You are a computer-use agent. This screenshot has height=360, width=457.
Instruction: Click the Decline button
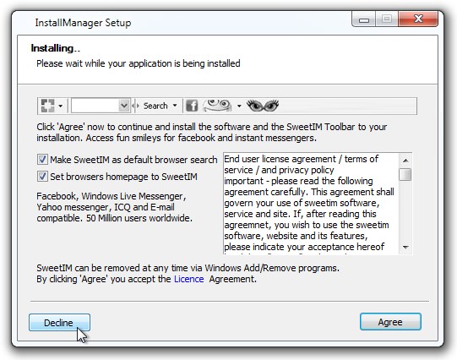pos(59,323)
